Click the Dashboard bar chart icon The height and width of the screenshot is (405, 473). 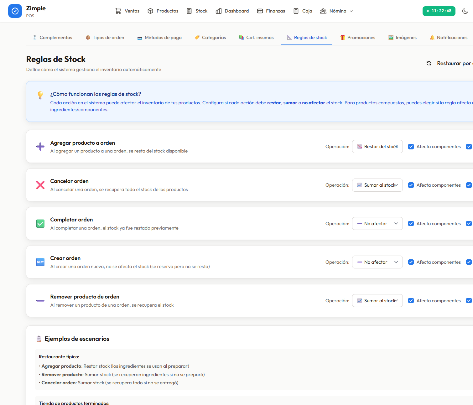pos(219,11)
